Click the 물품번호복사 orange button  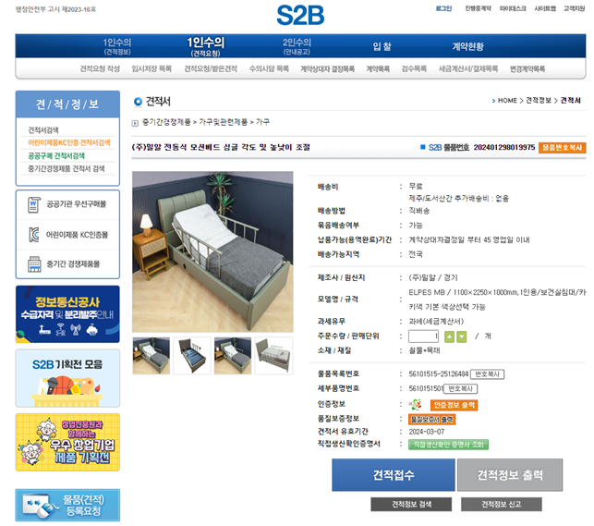click(x=562, y=147)
